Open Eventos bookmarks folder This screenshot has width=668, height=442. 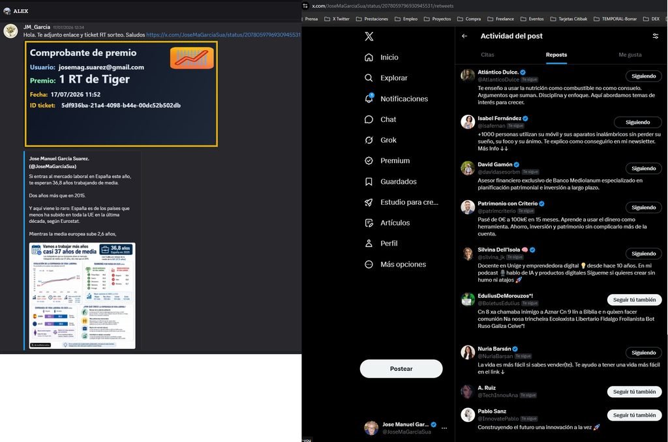532,19
